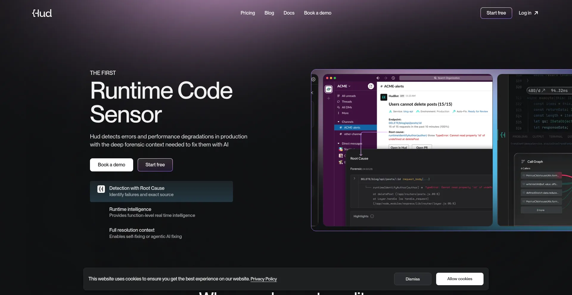Click the info icon next to Highlights
This screenshot has width=572, height=295.
point(372,216)
